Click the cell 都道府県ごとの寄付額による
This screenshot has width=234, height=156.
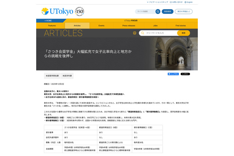(x=111, y=142)
